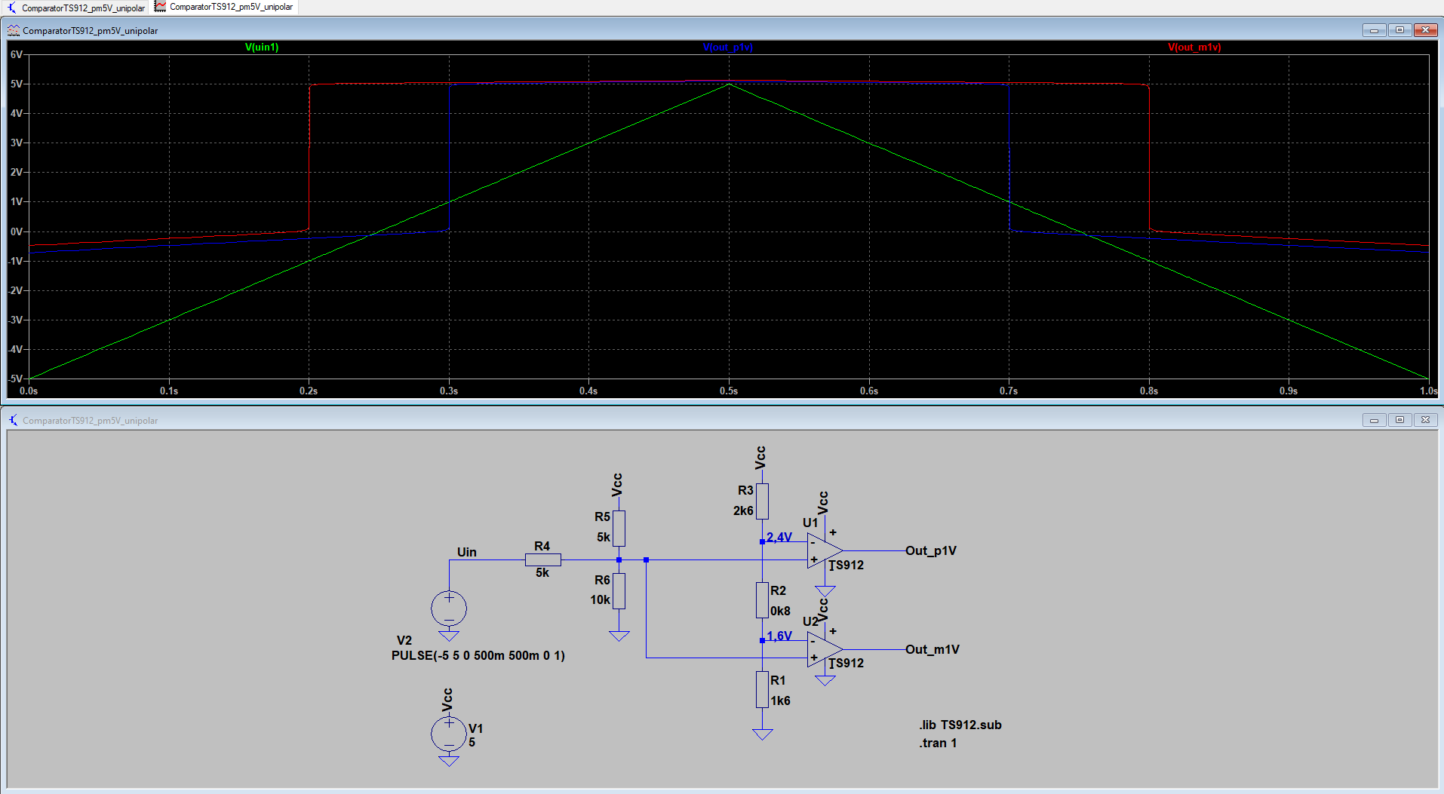Click the TS912 label of U1
Viewport: 1444px width, 794px height.
846,565
